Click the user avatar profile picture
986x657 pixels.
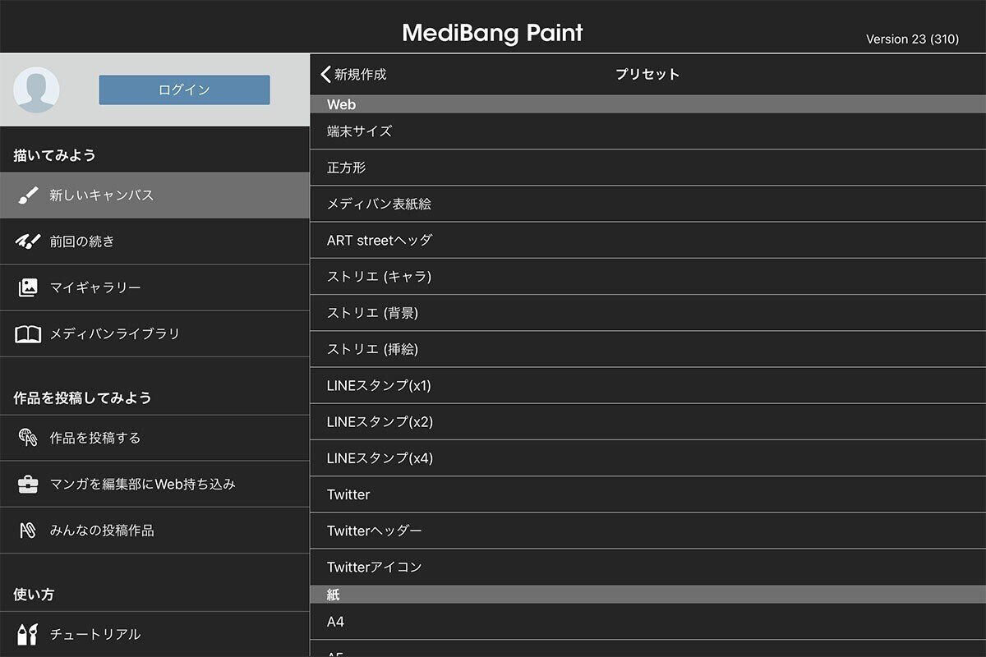click(x=37, y=90)
